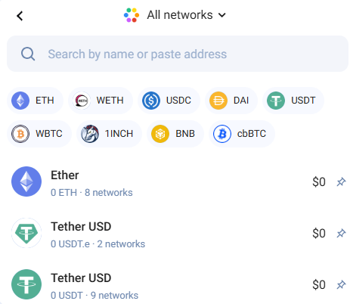Choose the USDT quick token chip
The height and width of the screenshot is (304, 350).
pos(293,101)
